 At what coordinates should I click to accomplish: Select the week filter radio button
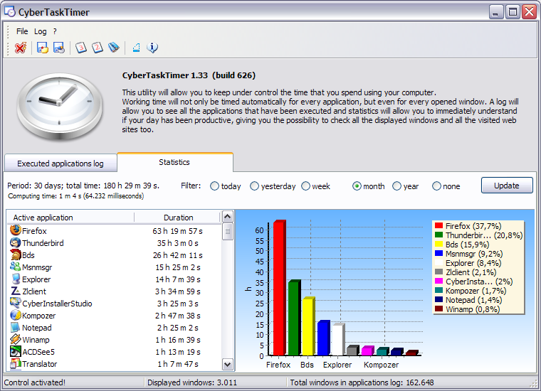point(305,186)
